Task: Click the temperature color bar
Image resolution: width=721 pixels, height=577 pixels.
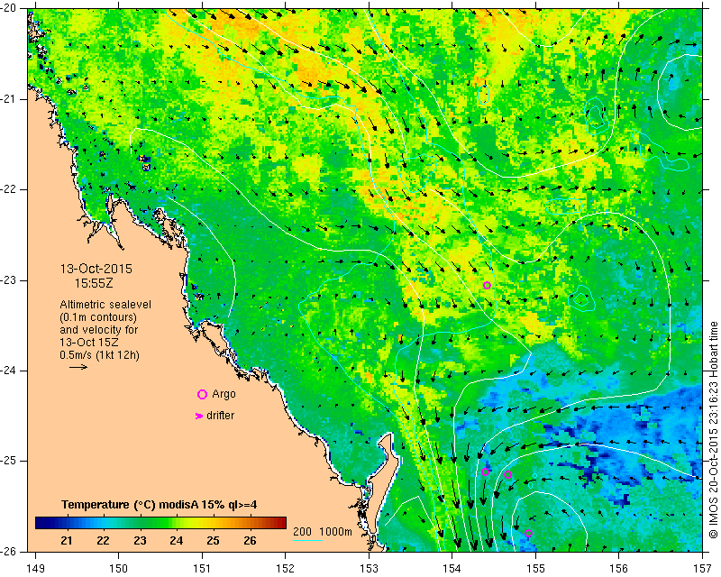Action: [161, 523]
